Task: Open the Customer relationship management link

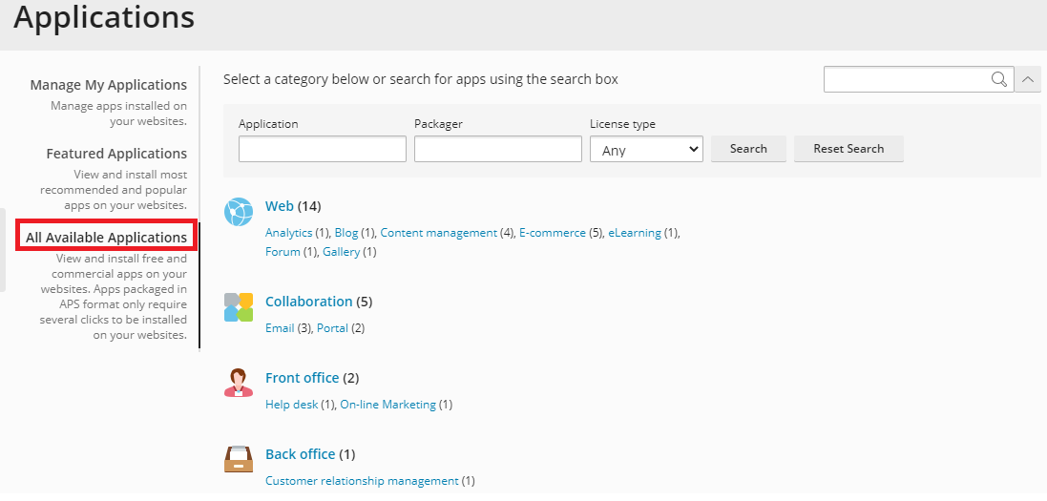Action: tap(362, 481)
